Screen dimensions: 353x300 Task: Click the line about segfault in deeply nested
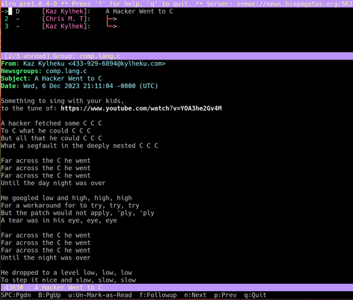click(x=79, y=146)
